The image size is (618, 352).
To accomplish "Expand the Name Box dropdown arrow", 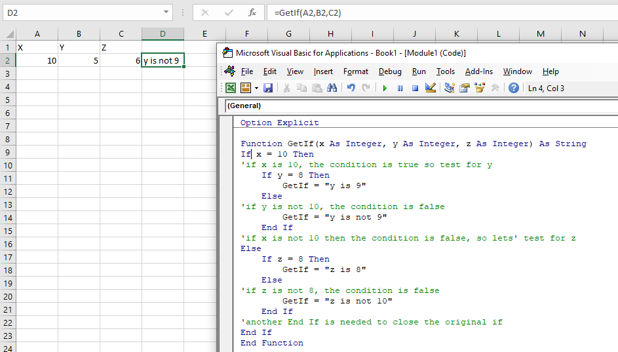I will pos(166,12).
